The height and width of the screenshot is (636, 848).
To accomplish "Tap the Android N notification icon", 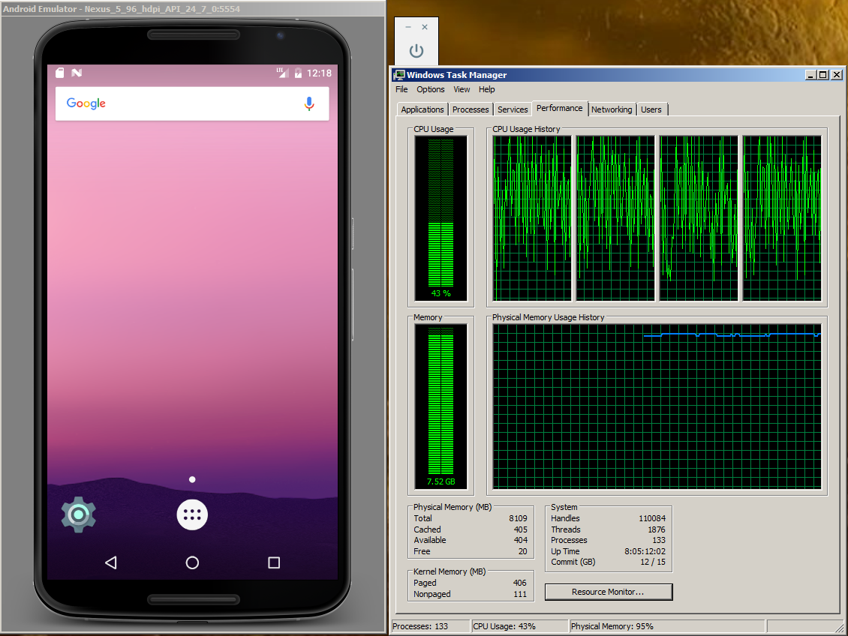I will click(77, 73).
